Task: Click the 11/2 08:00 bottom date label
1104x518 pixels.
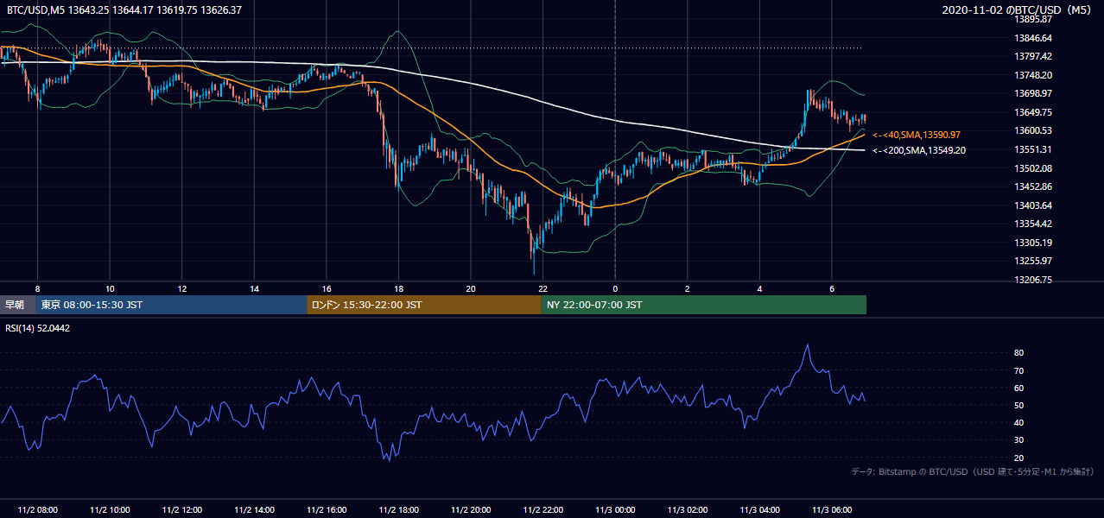Action: tap(37, 509)
